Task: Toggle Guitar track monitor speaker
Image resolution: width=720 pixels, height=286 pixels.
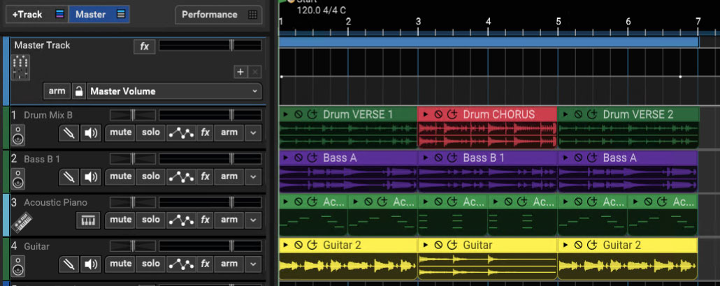Action: coord(91,264)
